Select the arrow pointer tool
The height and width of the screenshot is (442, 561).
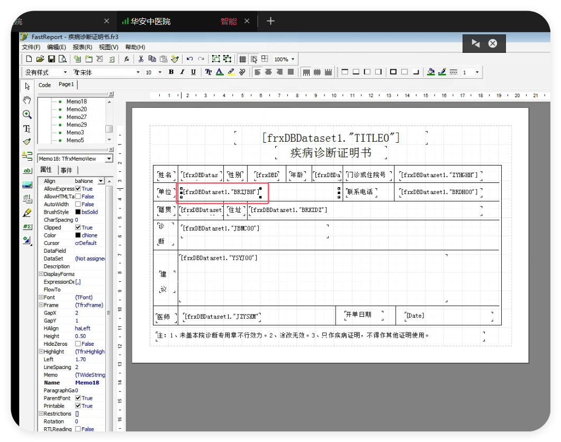coord(27,86)
